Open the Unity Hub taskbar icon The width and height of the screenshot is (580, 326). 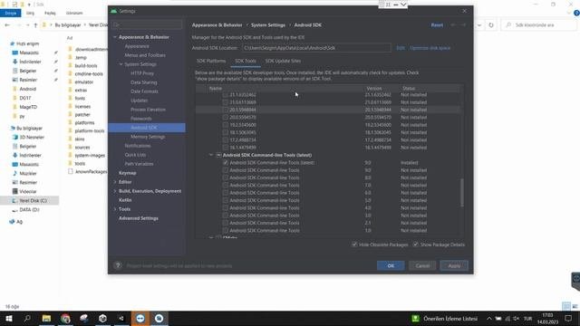(102, 318)
